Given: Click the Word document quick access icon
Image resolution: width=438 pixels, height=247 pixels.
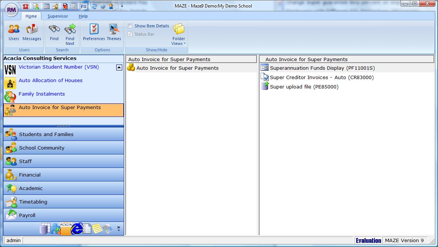Looking at the screenshot, I should (x=84, y=6).
